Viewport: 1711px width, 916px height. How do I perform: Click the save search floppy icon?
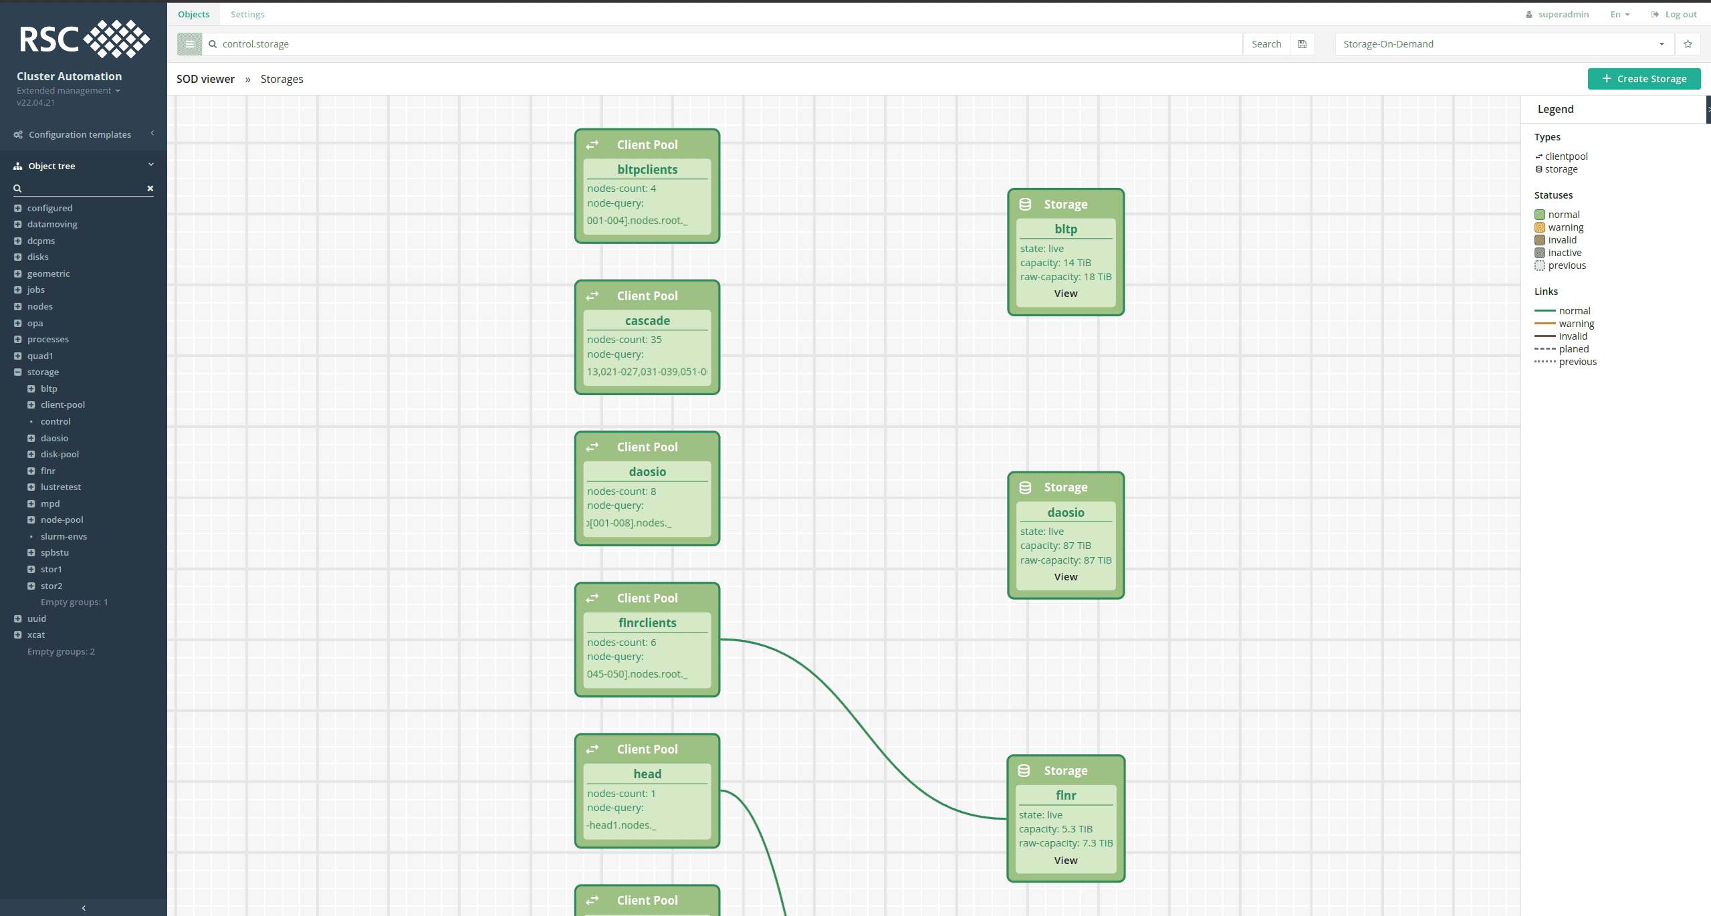[x=1302, y=44]
